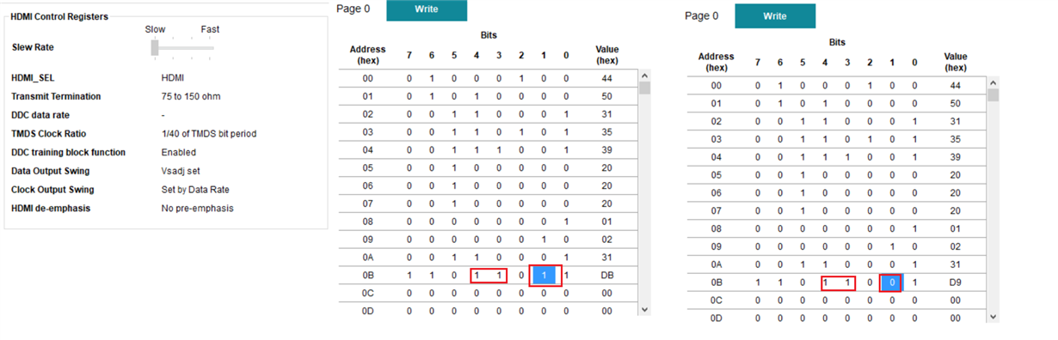Open Transmit Termination value 75 to 150 ohm
Image resolution: width=1058 pixels, height=340 pixels.
coord(191,96)
